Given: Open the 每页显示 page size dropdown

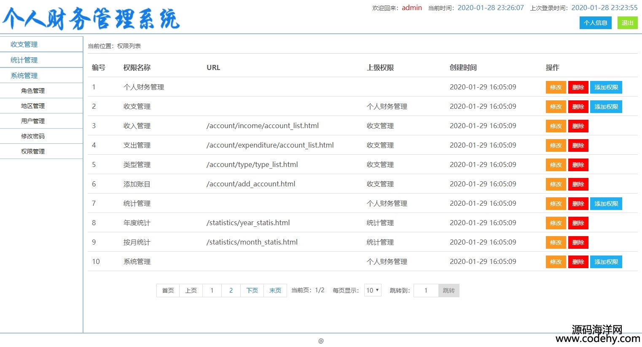Looking at the screenshot, I should tap(373, 291).
